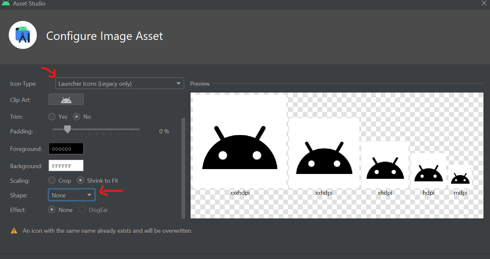Set Trim to Yes
Viewport: 490px width, 259px height.
coord(52,117)
